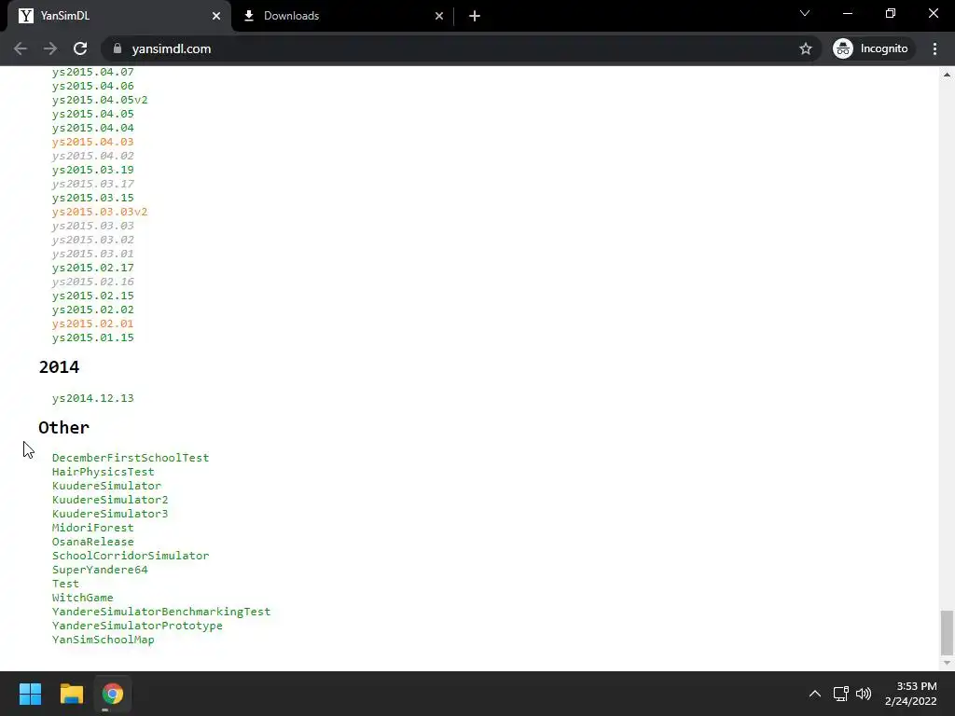Viewport: 955px width, 716px height.
Task: Open the KuudereSimulator2 link
Action: pos(110,500)
